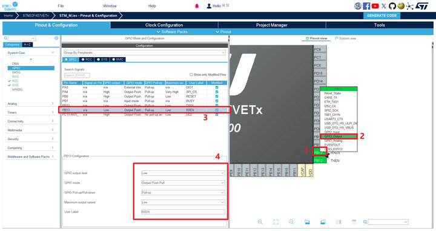Click the User Label input field
The image size is (436, 231).
(x=183, y=212)
